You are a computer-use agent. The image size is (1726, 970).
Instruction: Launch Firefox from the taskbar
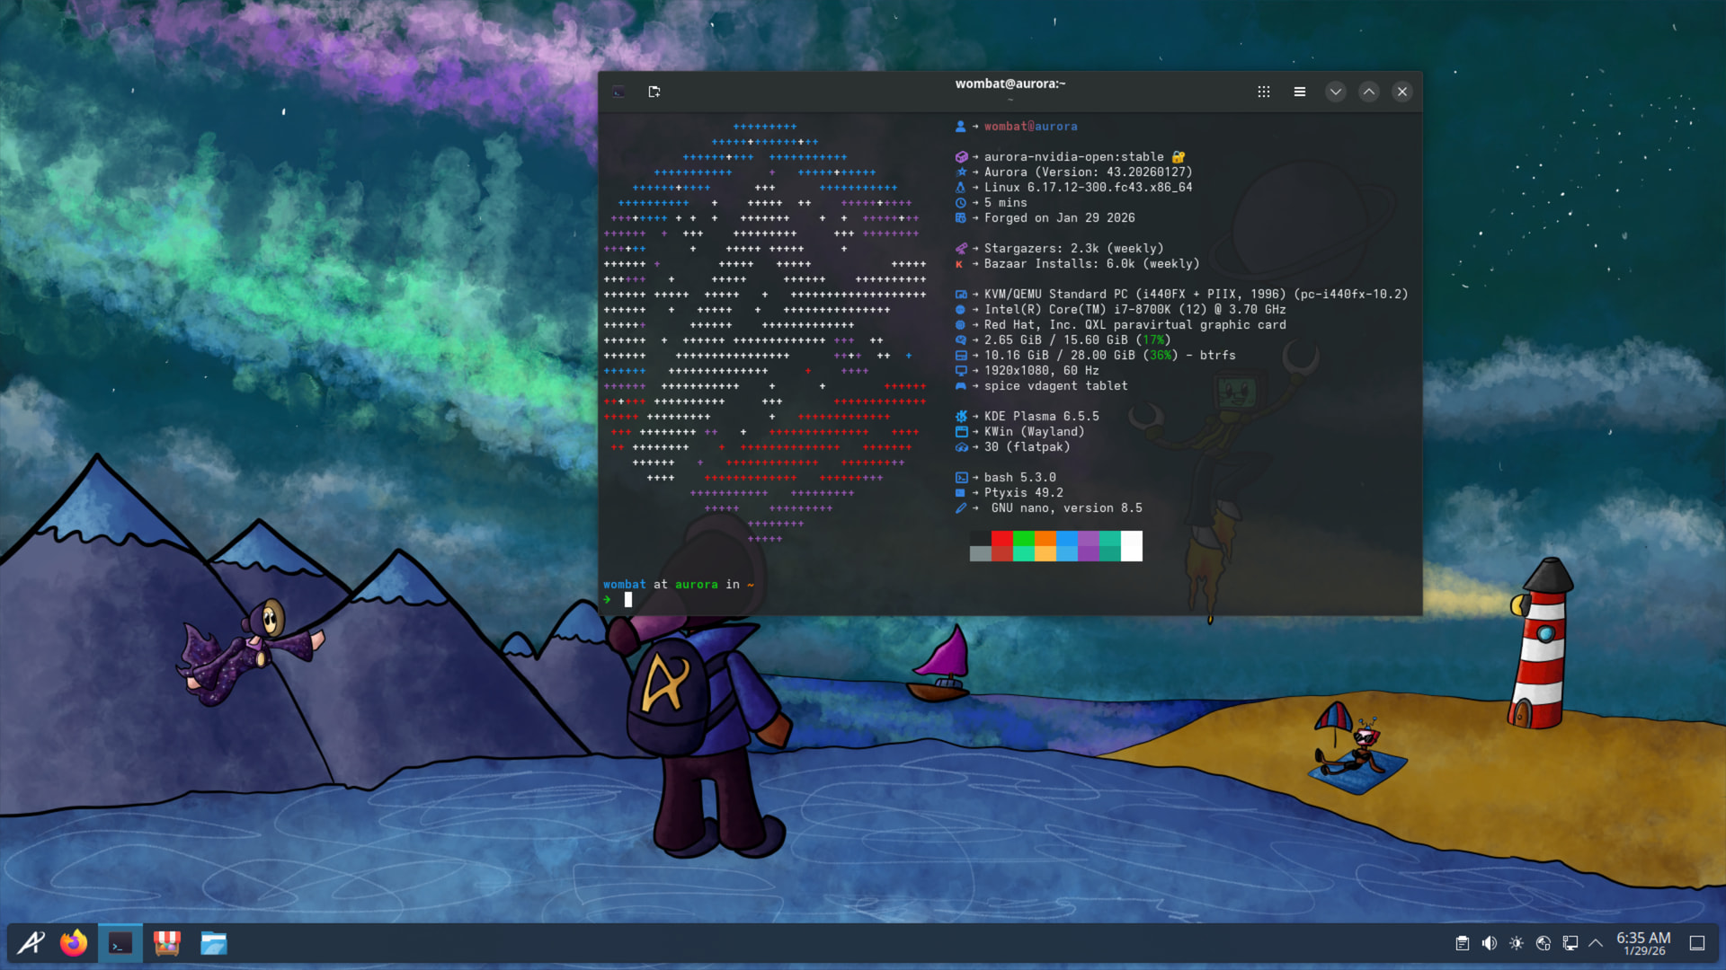point(74,943)
